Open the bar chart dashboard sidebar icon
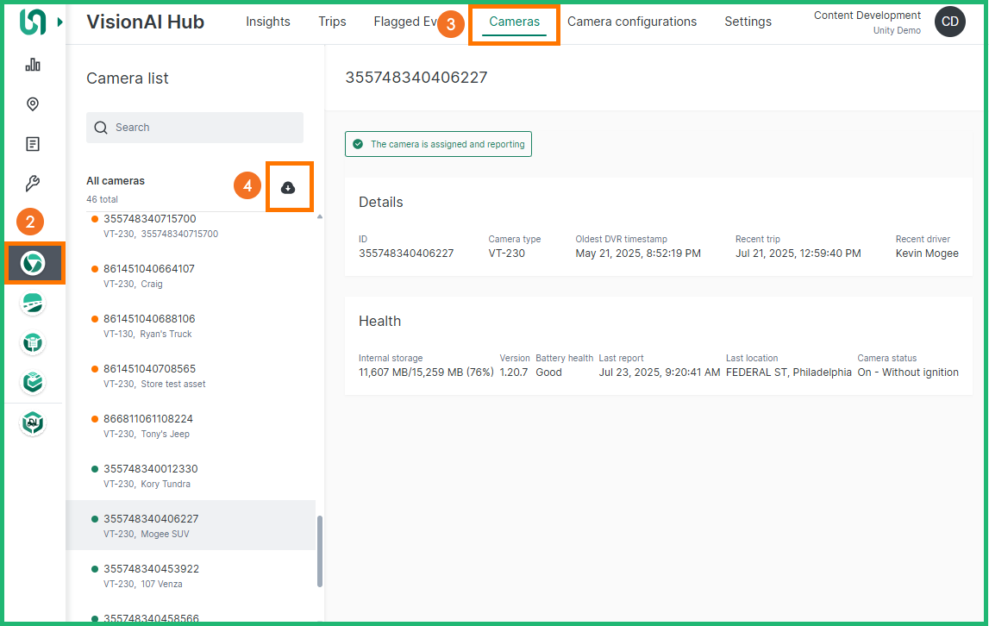 (33, 65)
